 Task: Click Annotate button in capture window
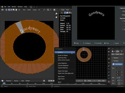click(98, 43)
